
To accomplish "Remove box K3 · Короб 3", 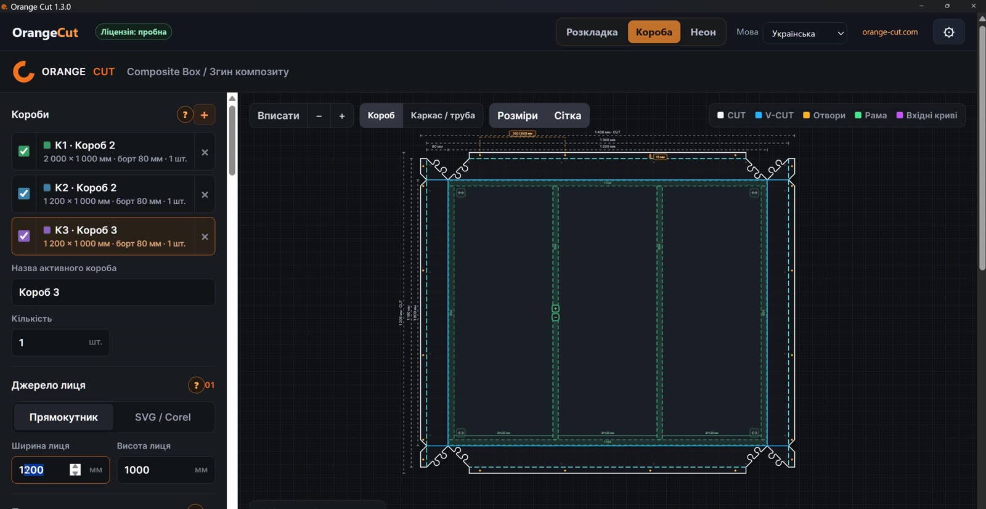I will coord(205,237).
